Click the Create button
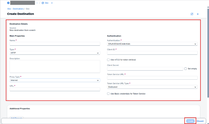Screen dimensions: 209x124 (x=190, y=121)
